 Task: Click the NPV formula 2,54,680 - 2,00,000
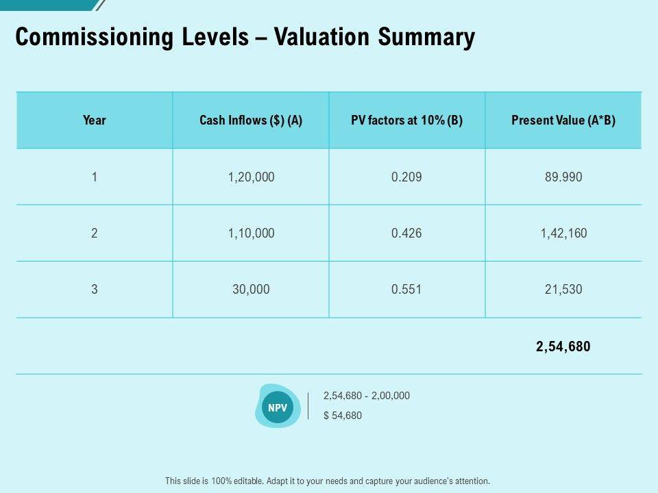click(x=367, y=396)
